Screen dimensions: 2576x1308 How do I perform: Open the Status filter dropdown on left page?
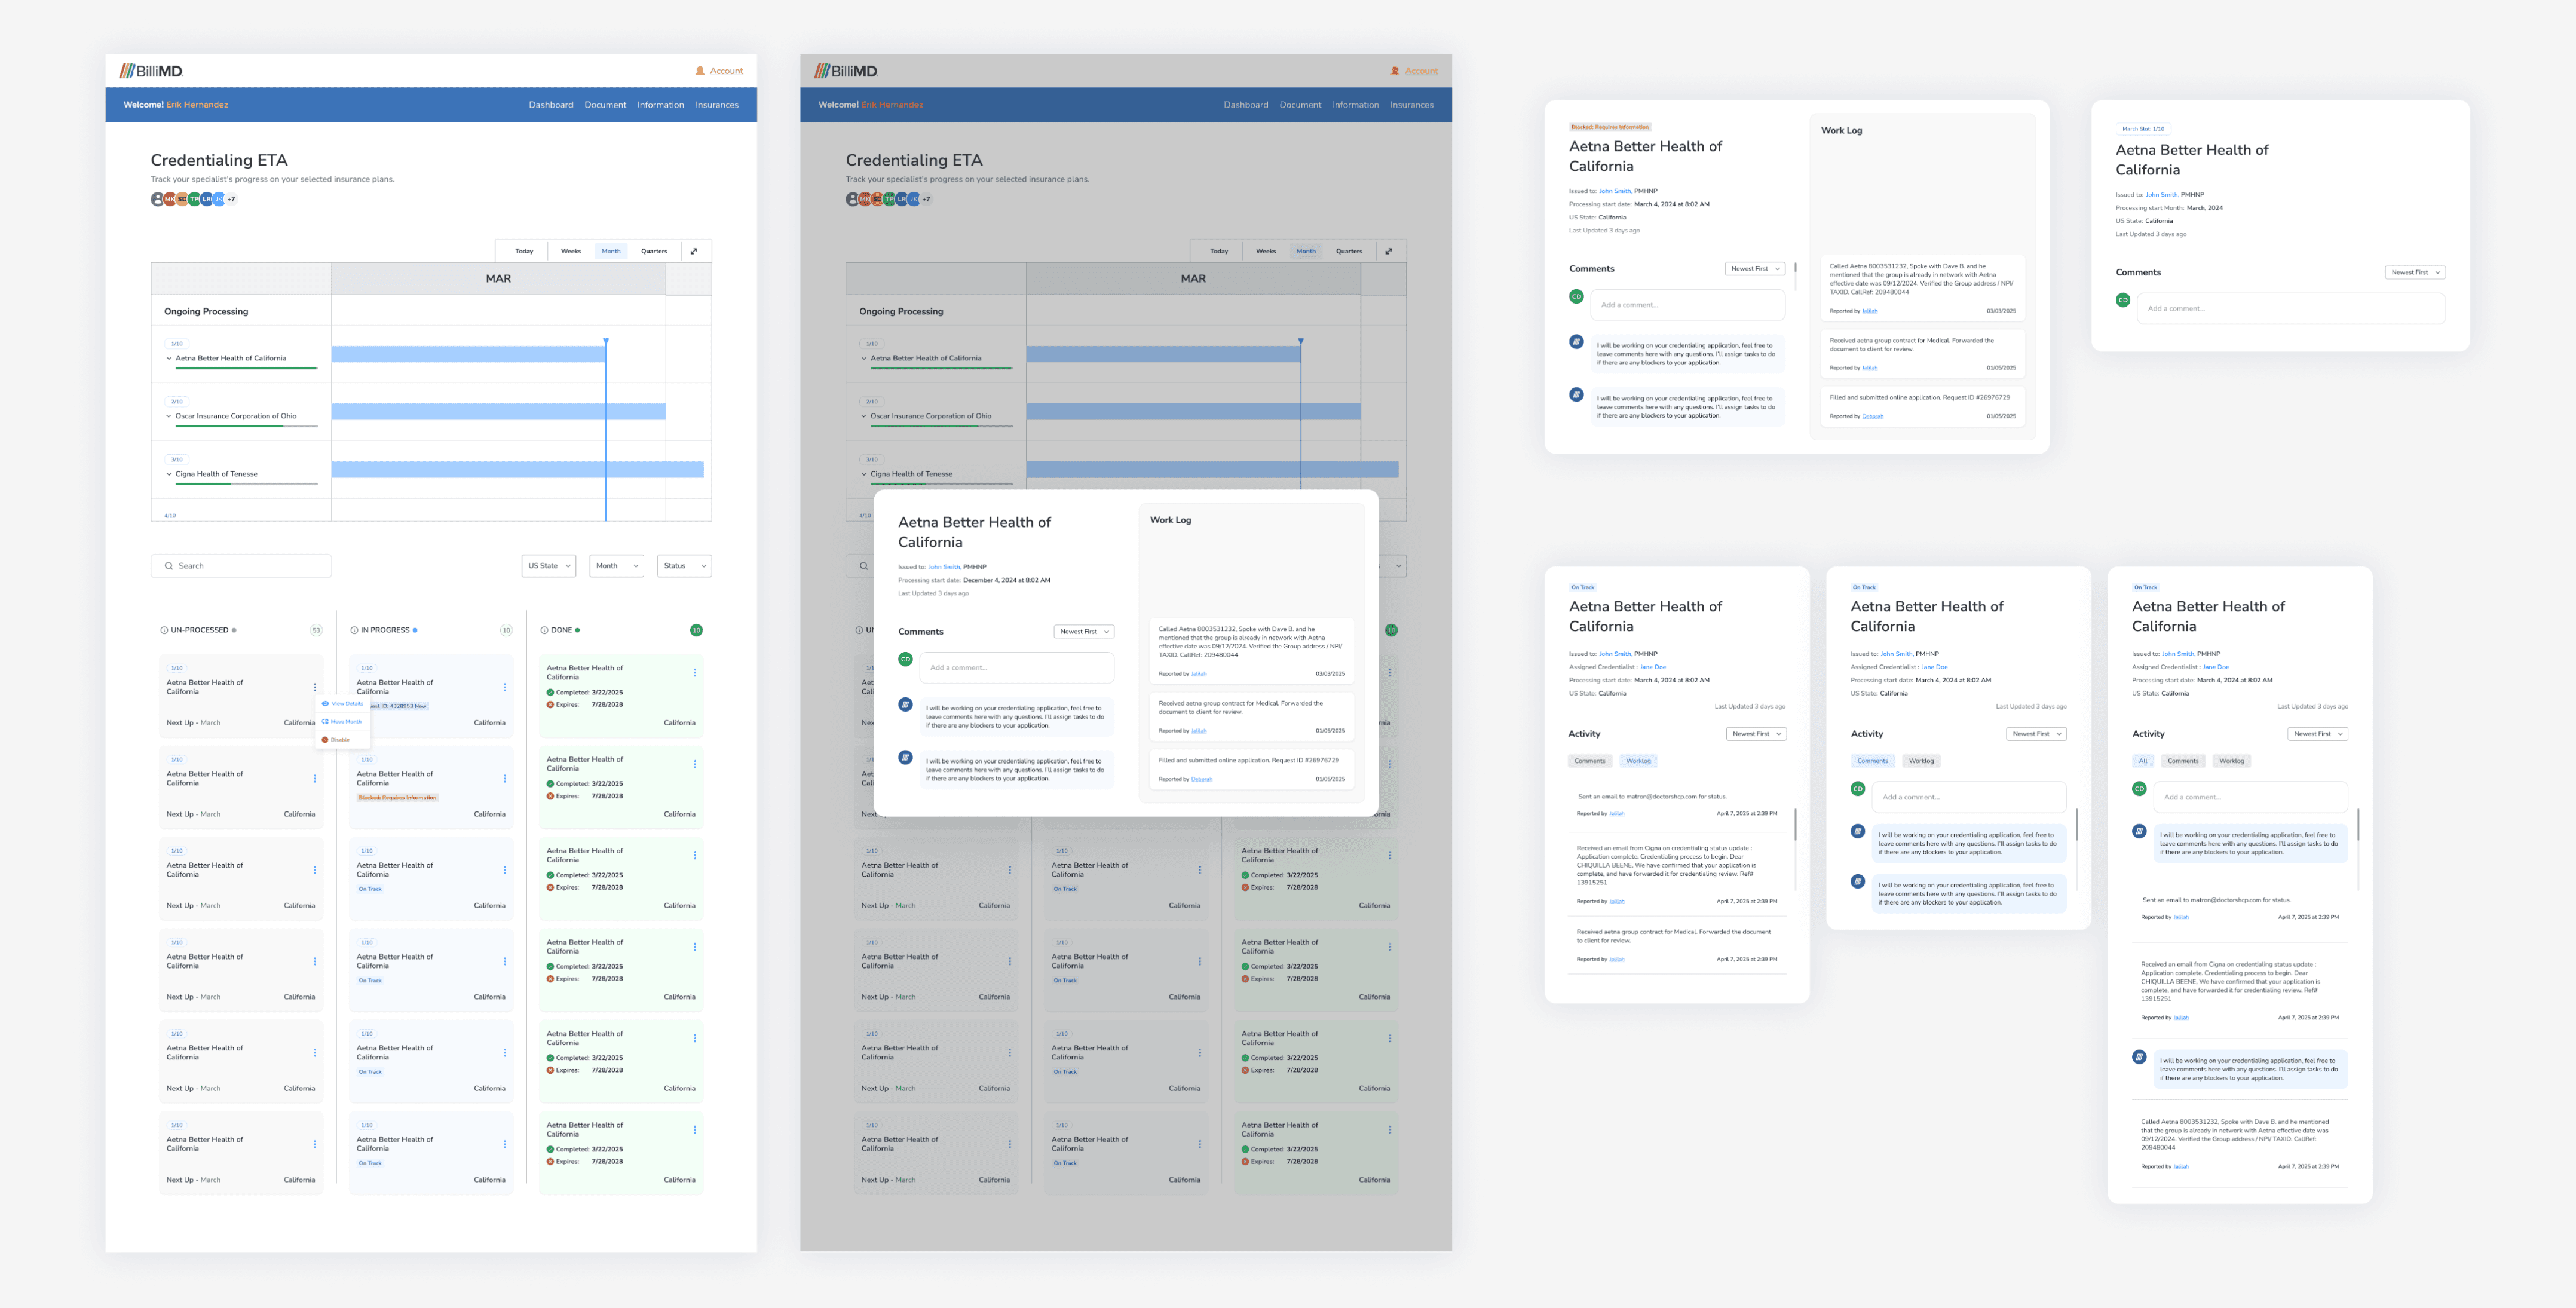685,566
